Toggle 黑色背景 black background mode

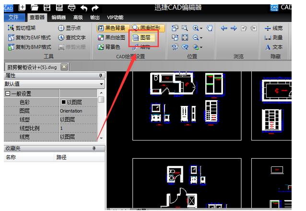(x=112, y=28)
